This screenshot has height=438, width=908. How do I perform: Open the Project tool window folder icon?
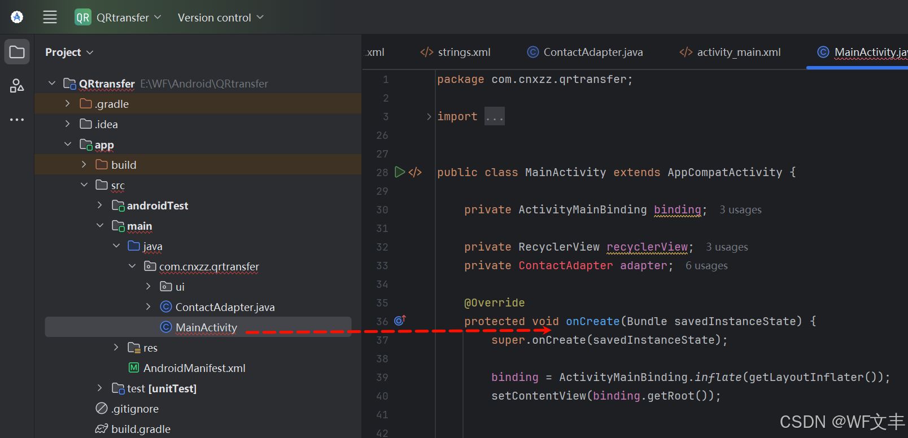[x=17, y=52]
